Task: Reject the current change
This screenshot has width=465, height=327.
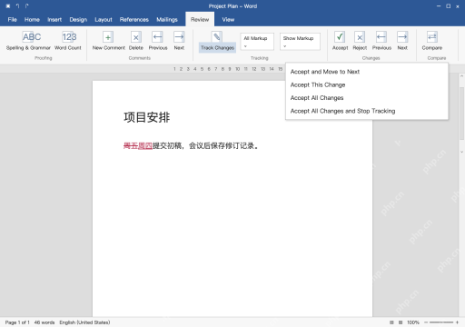Action: 360,41
